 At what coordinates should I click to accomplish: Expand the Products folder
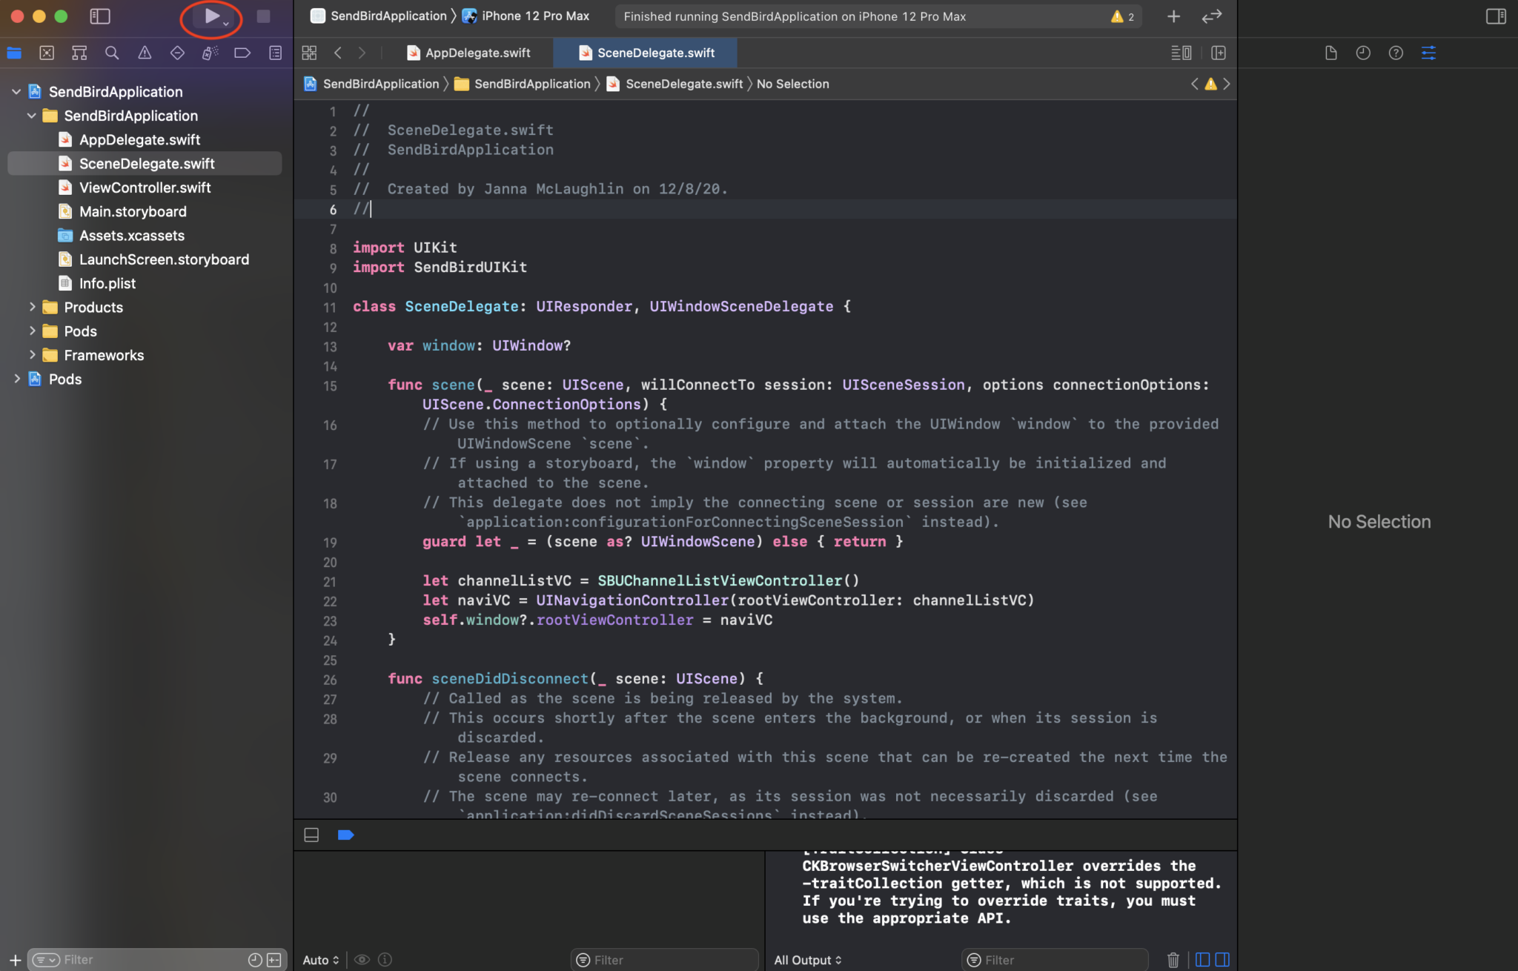click(x=32, y=307)
